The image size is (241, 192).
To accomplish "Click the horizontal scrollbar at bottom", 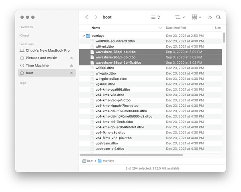I will point(131,155).
